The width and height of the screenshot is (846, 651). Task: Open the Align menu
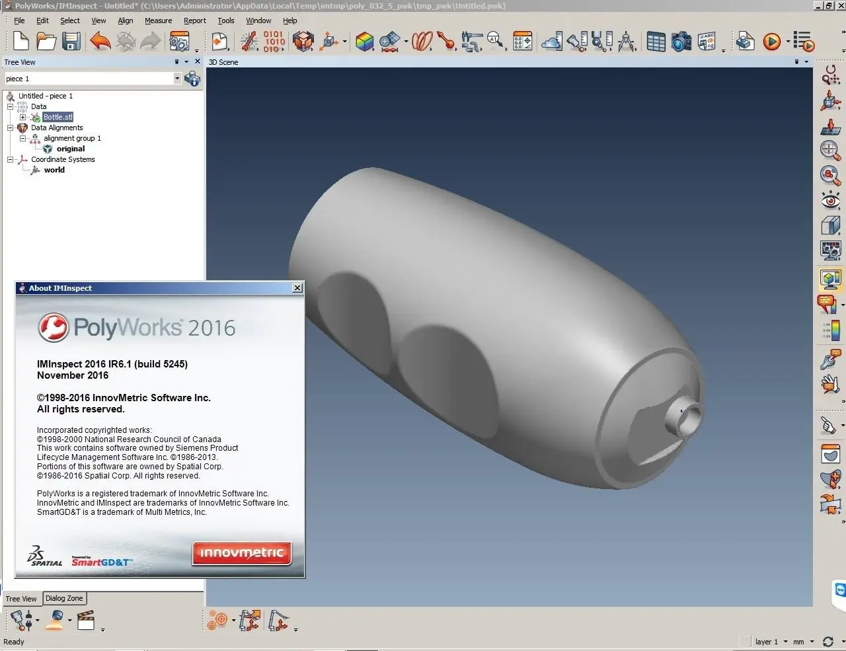(x=126, y=20)
